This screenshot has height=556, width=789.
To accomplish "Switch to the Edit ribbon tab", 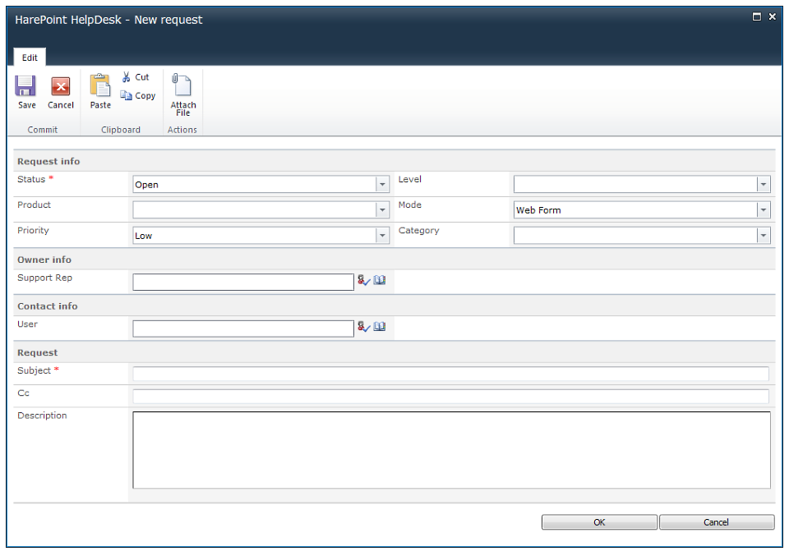I will pyautogui.click(x=30, y=57).
